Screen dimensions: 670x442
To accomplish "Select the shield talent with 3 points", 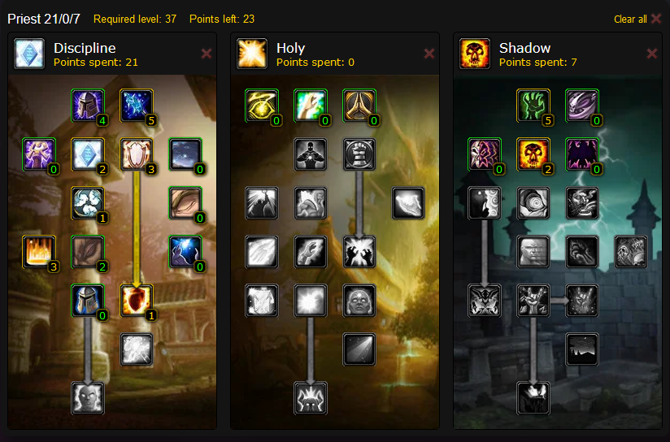I will 137,154.
